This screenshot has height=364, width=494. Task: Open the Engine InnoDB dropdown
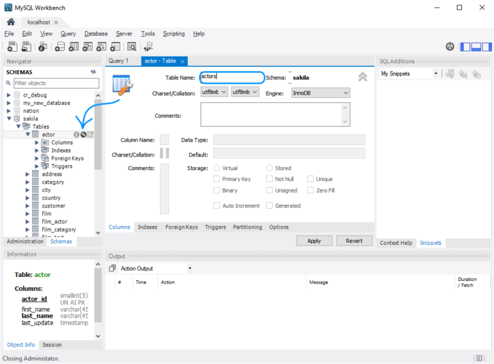tap(320, 93)
